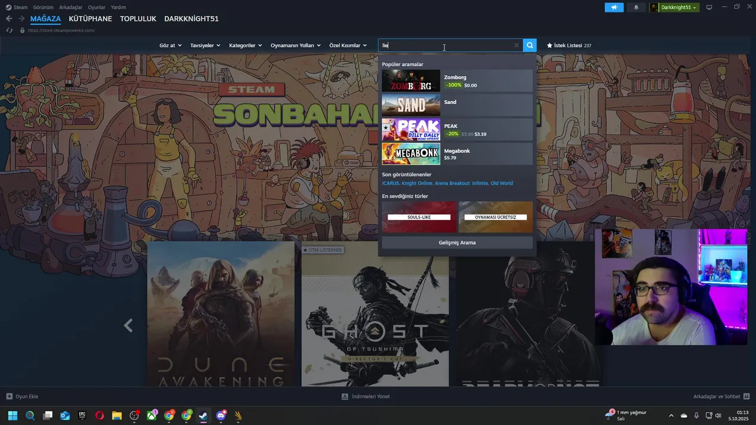Open the Dune Awakening carousel capsule

pyautogui.click(x=221, y=313)
